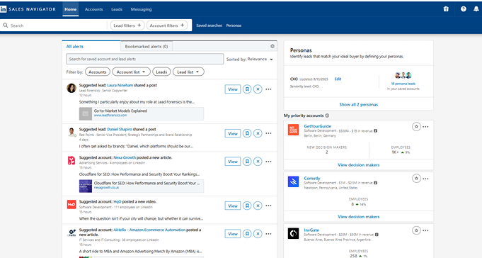Add Account filters to search
Image resolution: width=482 pixels, height=258 pixels.
[x=167, y=26]
